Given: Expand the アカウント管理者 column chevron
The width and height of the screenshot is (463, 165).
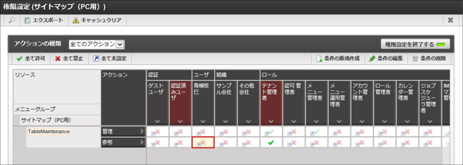Looking at the screenshot, I should pyautogui.click(x=362, y=121).
